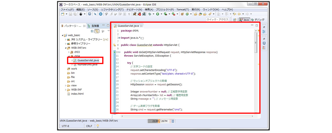This screenshot has width=332, height=133.
Task: Collapse the web_basic project node
Action: pyautogui.click(x=62, y=35)
